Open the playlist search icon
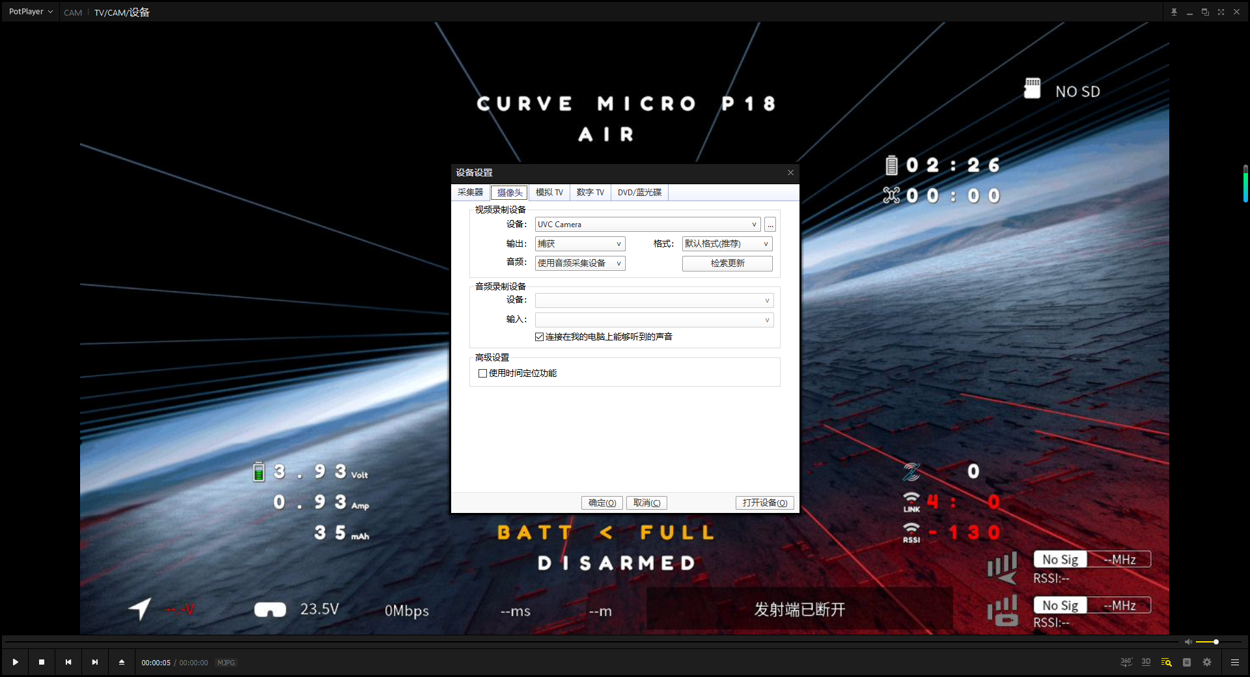 point(1167,662)
